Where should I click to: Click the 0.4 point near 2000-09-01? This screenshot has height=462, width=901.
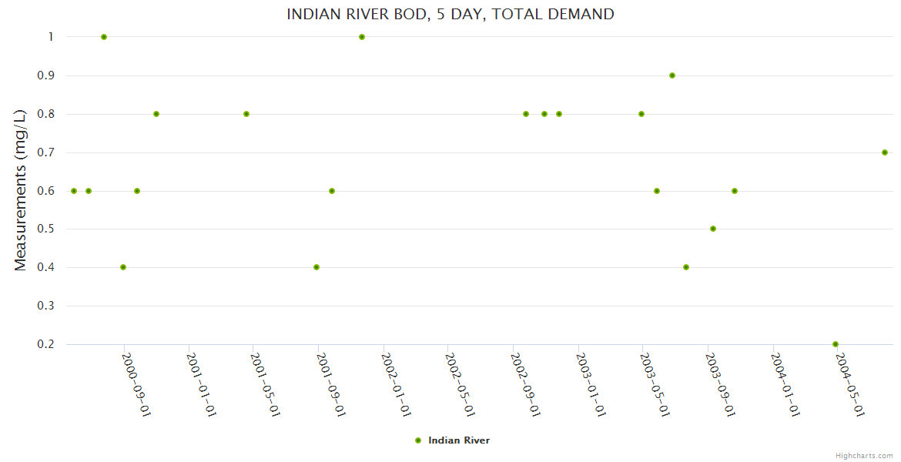123,267
